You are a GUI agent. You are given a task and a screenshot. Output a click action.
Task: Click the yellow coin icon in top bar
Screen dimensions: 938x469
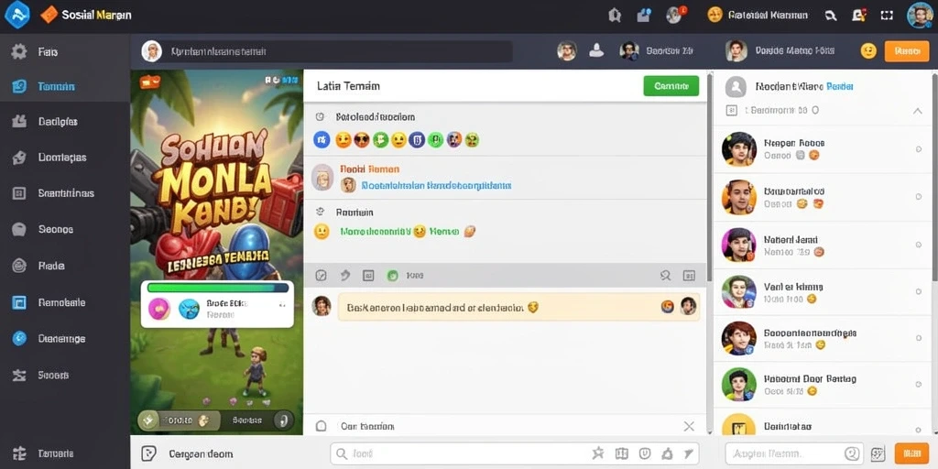tap(714, 15)
